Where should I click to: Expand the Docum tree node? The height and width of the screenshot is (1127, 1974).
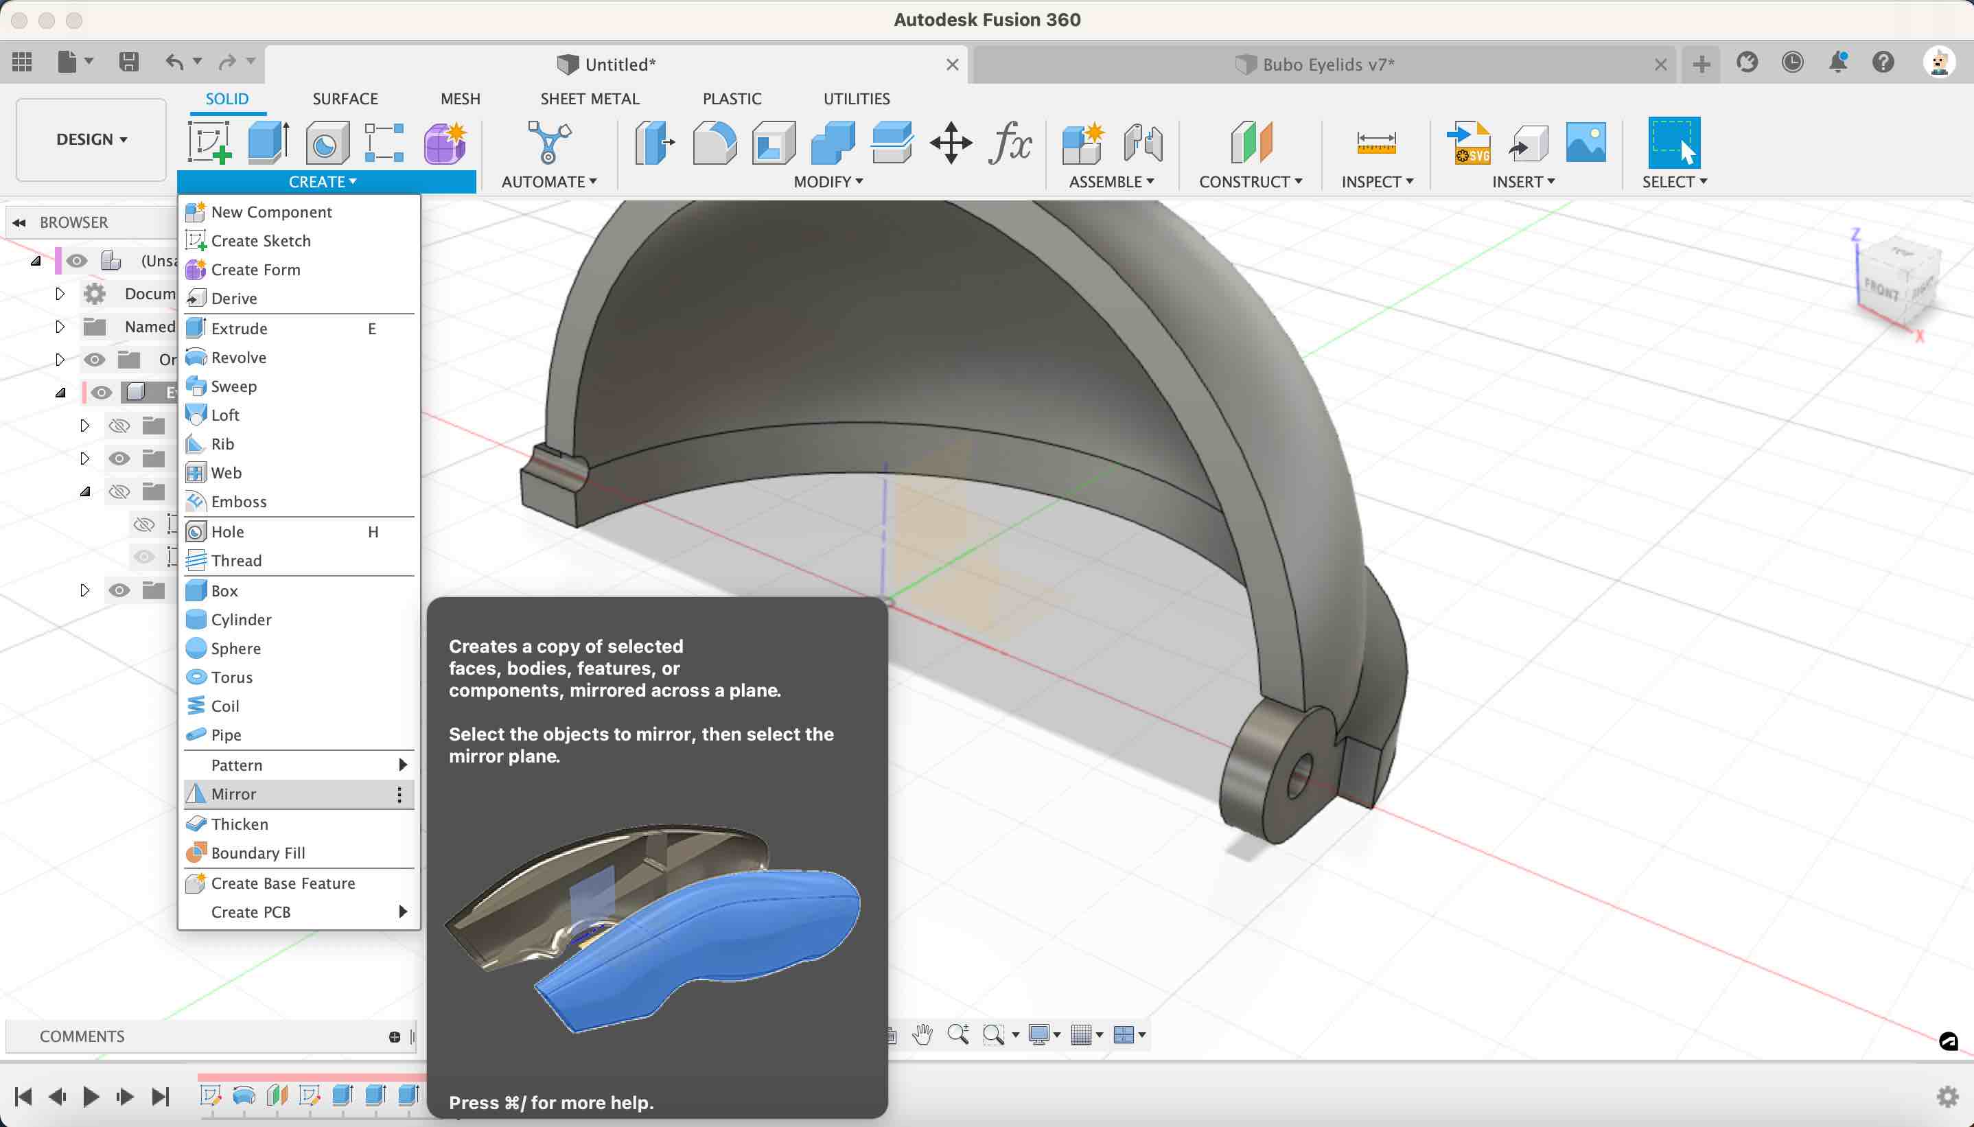60,293
